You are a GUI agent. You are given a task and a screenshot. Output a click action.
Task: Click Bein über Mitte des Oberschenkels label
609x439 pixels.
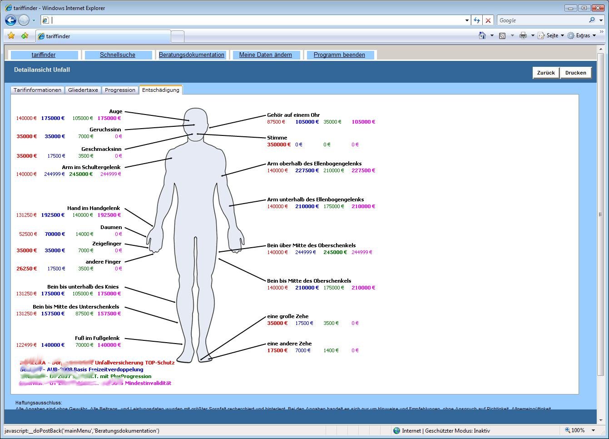click(x=312, y=245)
